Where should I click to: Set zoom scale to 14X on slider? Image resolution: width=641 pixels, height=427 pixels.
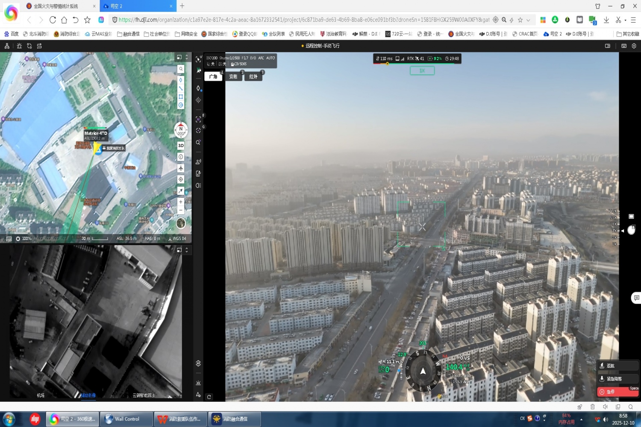pyautogui.click(x=614, y=224)
